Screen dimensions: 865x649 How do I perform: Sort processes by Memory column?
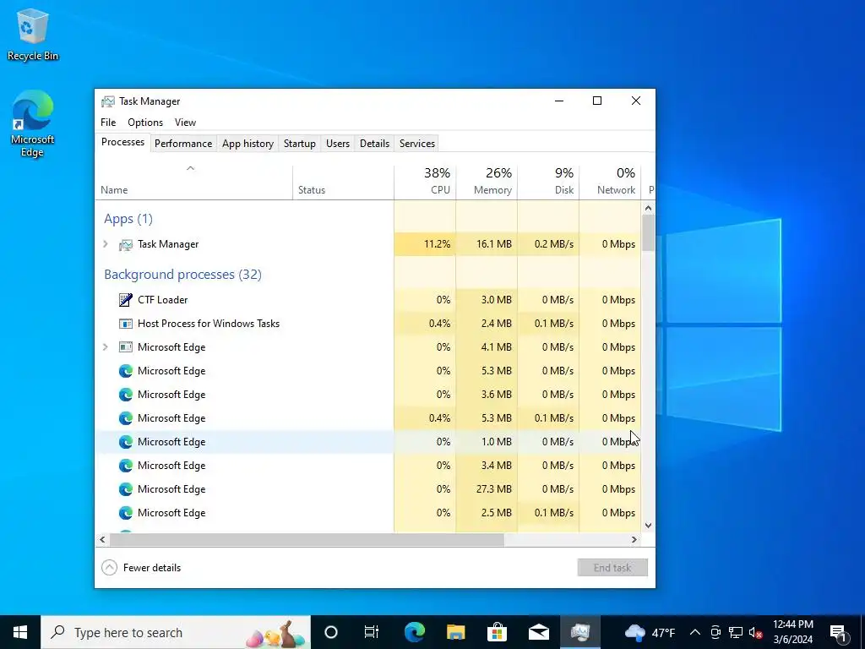click(487, 183)
